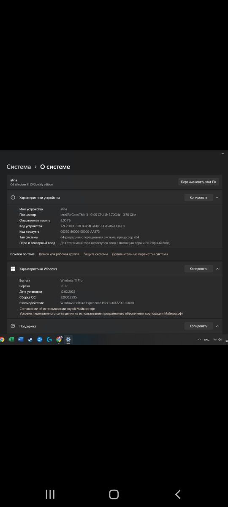Select the Windows 11 Pro edition value
This screenshot has height=507, width=228.
[72, 281]
